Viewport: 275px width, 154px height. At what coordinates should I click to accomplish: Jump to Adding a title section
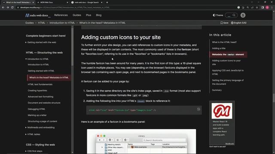[219, 48]
